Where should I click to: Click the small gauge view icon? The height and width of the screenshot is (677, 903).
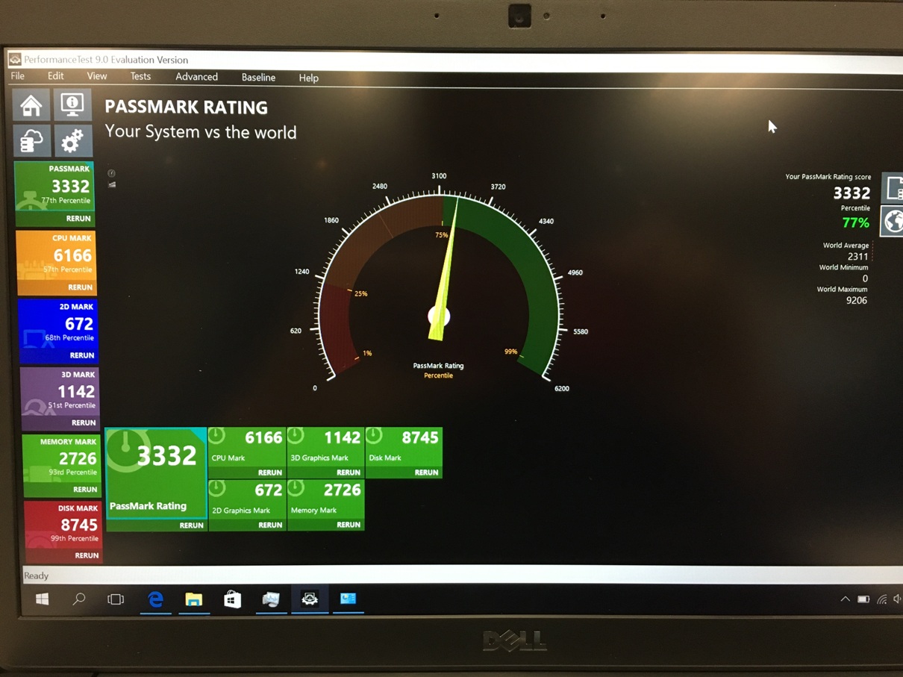pos(111,173)
